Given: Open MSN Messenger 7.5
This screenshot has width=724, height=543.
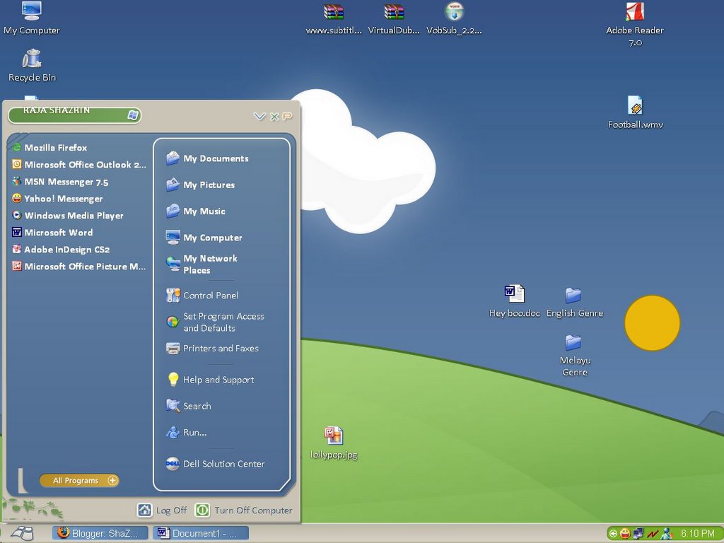Looking at the screenshot, I should point(61,182).
